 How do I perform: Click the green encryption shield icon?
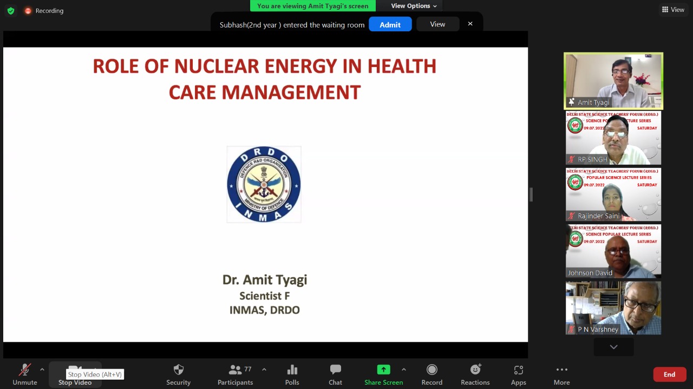tap(11, 10)
